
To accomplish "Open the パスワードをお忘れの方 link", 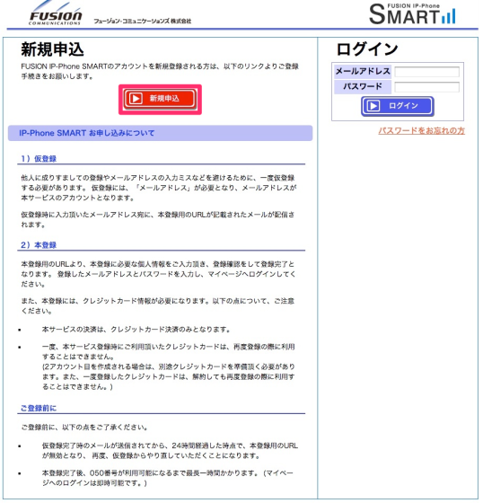I will (422, 131).
